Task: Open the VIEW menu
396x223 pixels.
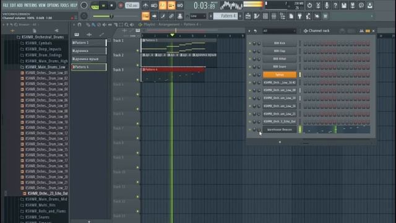Action: click(x=42, y=5)
